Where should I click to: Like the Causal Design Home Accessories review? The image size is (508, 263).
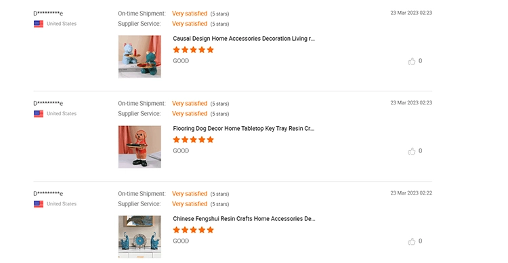click(x=411, y=61)
